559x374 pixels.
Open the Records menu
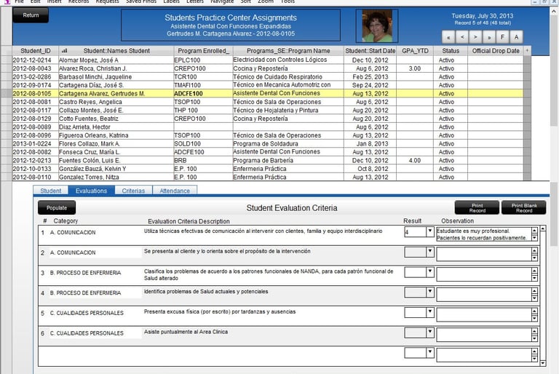click(79, 1)
